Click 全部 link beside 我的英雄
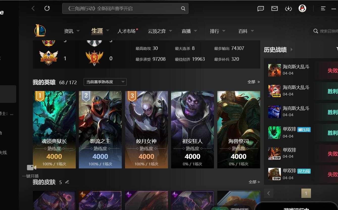 (x=254, y=82)
